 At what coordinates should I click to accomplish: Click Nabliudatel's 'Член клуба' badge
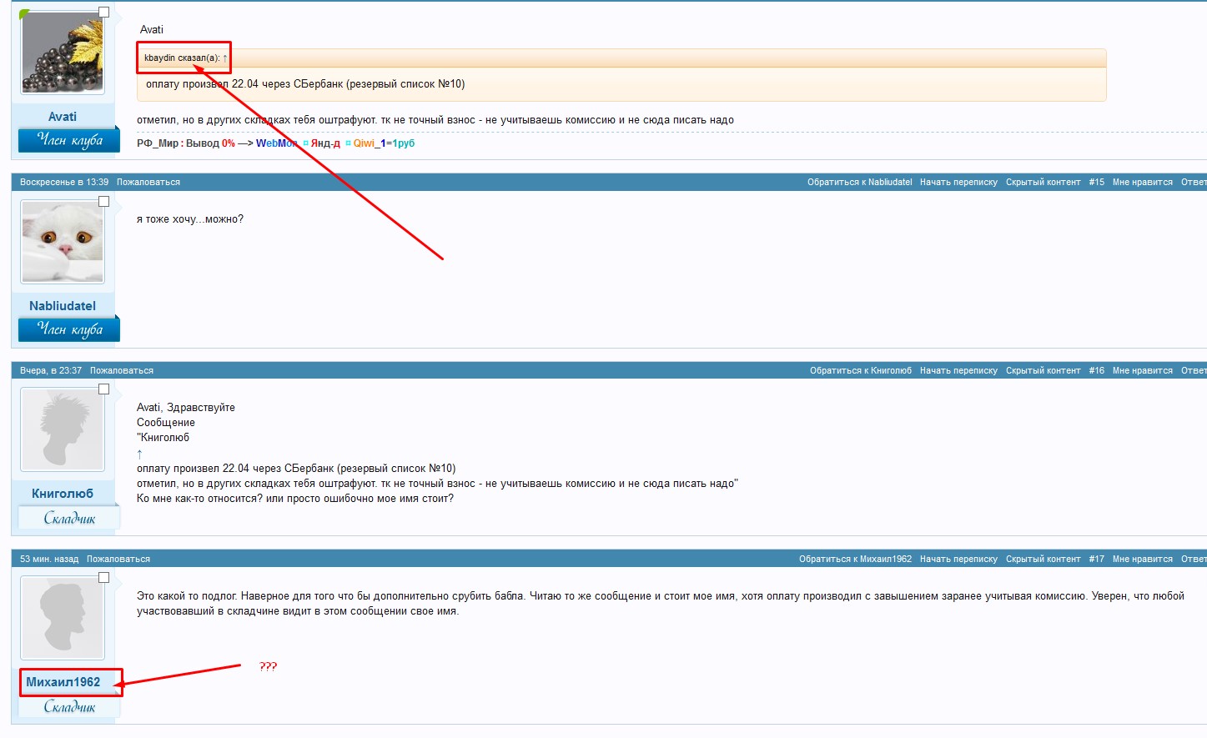click(x=69, y=329)
